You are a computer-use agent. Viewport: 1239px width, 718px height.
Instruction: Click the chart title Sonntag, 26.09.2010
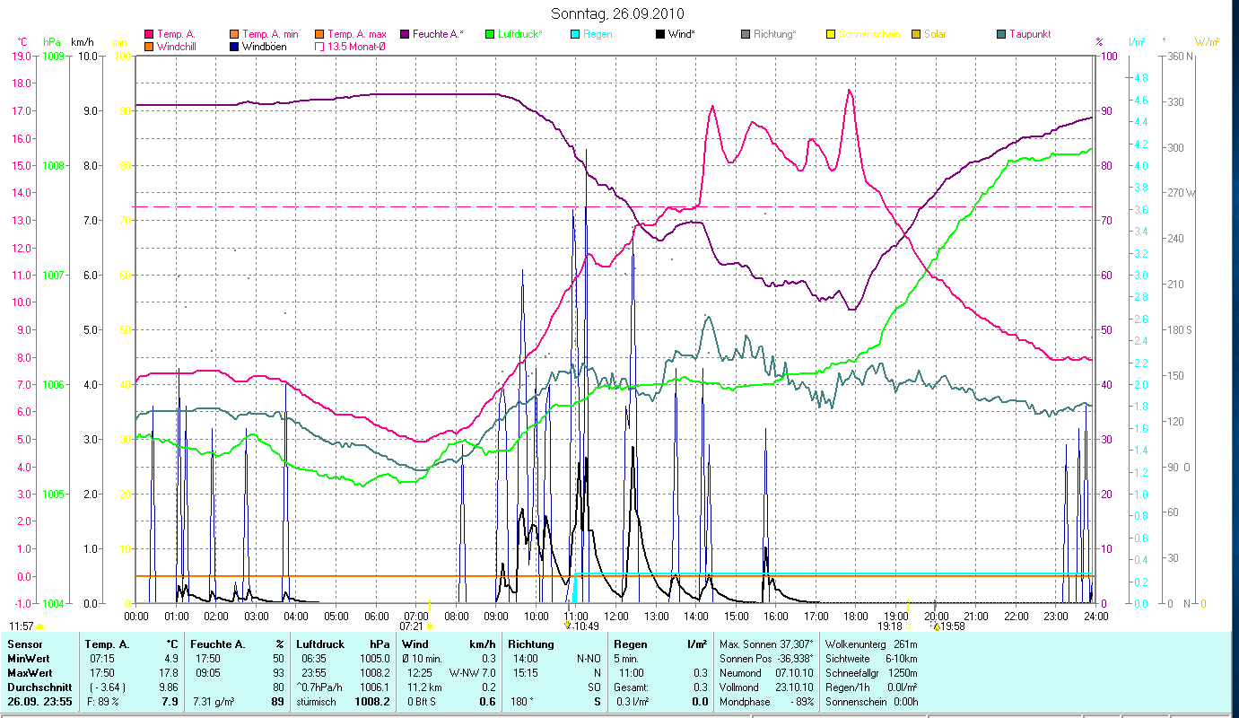point(617,13)
